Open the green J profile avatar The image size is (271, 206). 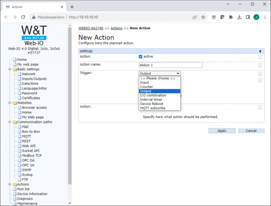click(256, 17)
